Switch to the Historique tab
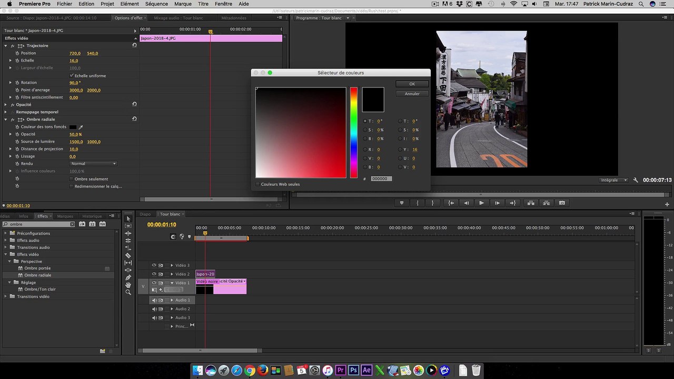The height and width of the screenshot is (379, 674). click(x=92, y=216)
